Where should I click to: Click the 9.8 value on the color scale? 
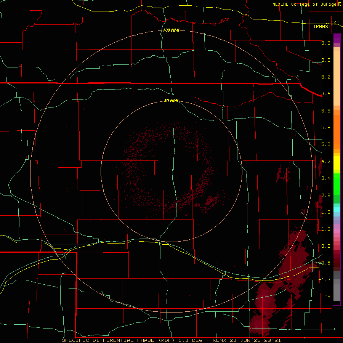point(326,43)
